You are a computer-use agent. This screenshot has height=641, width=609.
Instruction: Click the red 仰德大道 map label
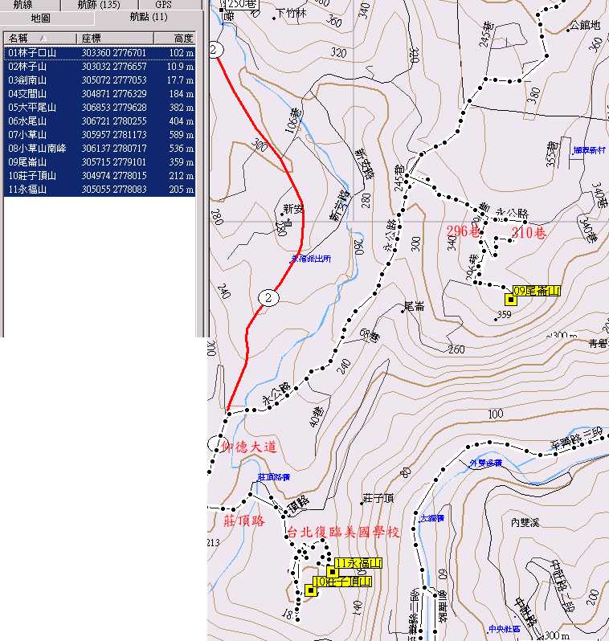[249, 447]
